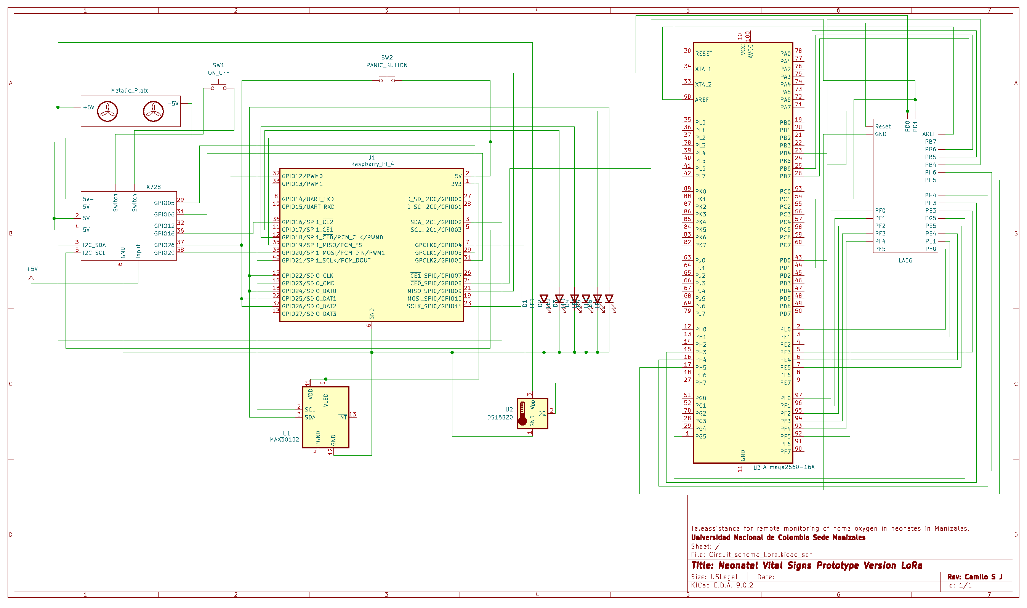Select the left fan symbol on Metalic_Plate
This screenshot has width=1027, height=608.
pyautogui.click(x=107, y=112)
